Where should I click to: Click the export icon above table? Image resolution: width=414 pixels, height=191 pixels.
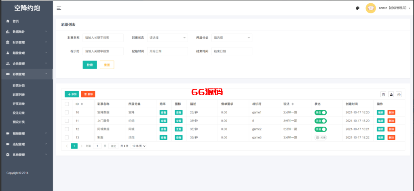[x=391, y=94]
